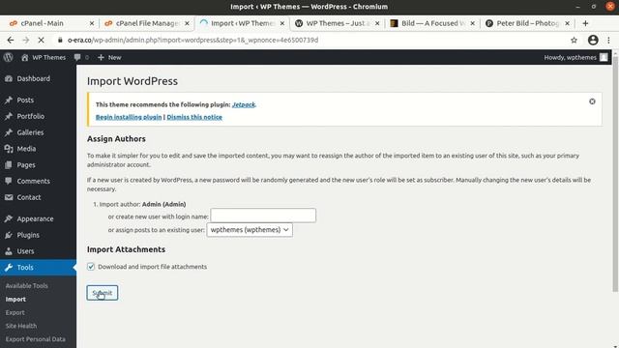Go back in browser history

[11, 40]
